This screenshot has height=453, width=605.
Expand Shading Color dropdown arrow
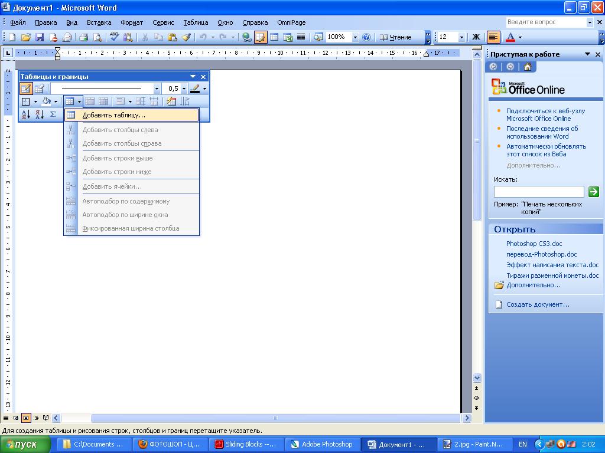[x=56, y=101]
